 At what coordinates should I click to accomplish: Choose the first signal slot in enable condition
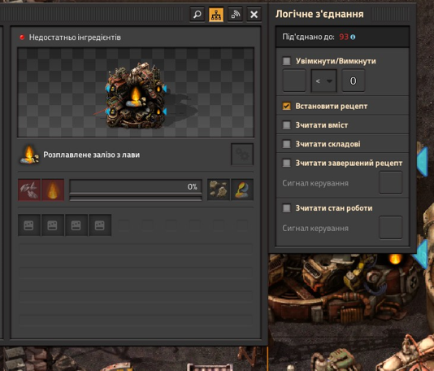pyautogui.click(x=294, y=81)
